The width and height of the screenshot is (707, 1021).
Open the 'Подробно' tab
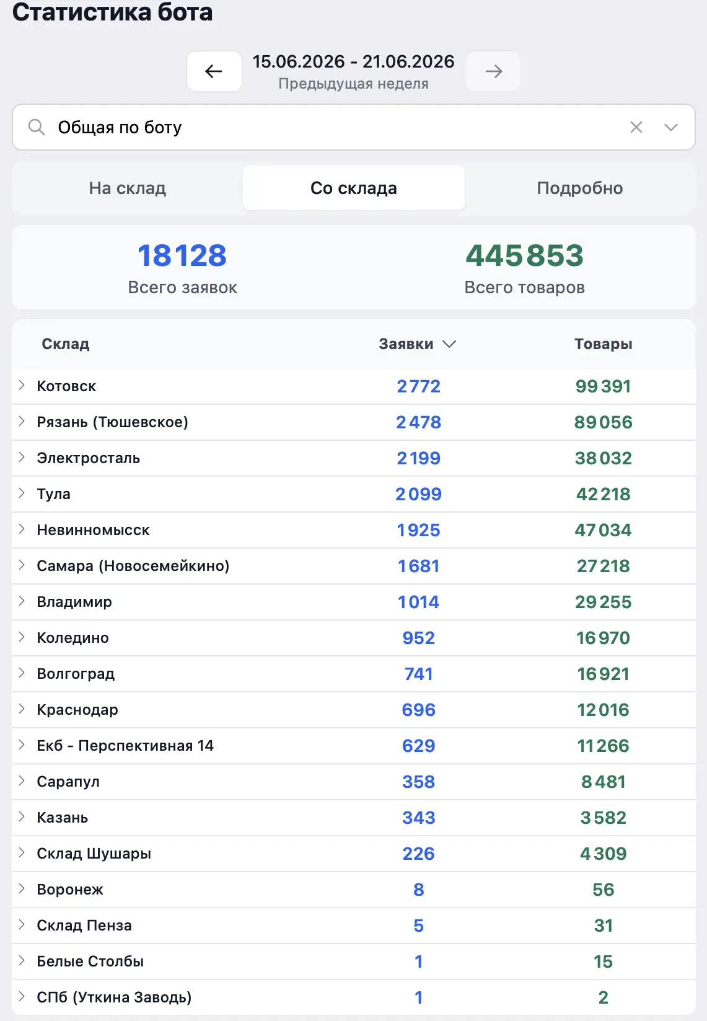pyautogui.click(x=580, y=188)
